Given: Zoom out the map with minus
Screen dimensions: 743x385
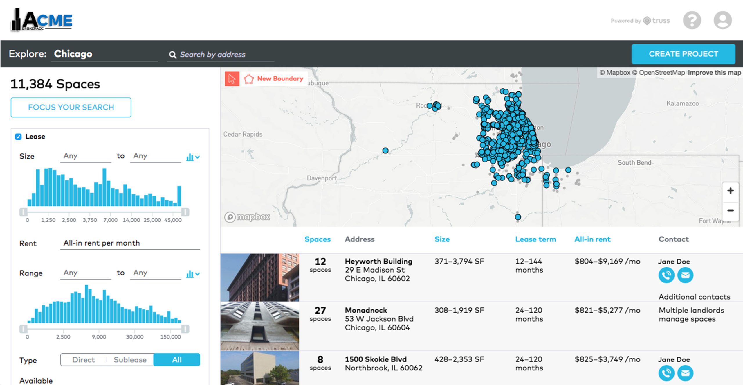Looking at the screenshot, I should (730, 210).
